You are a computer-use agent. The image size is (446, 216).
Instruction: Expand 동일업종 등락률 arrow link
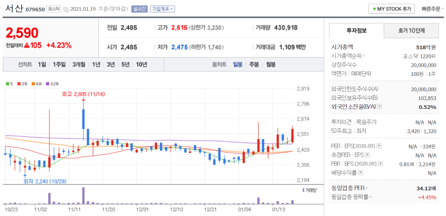click(x=370, y=197)
